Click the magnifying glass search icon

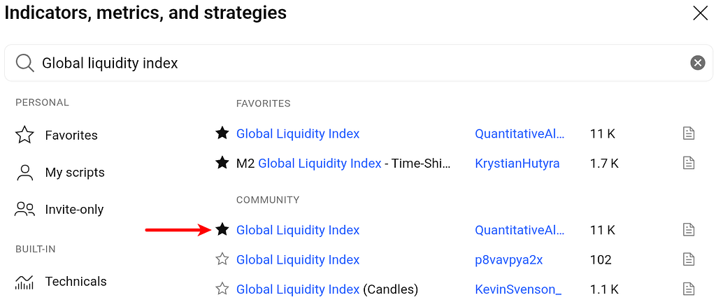click(x=24, y=63)
